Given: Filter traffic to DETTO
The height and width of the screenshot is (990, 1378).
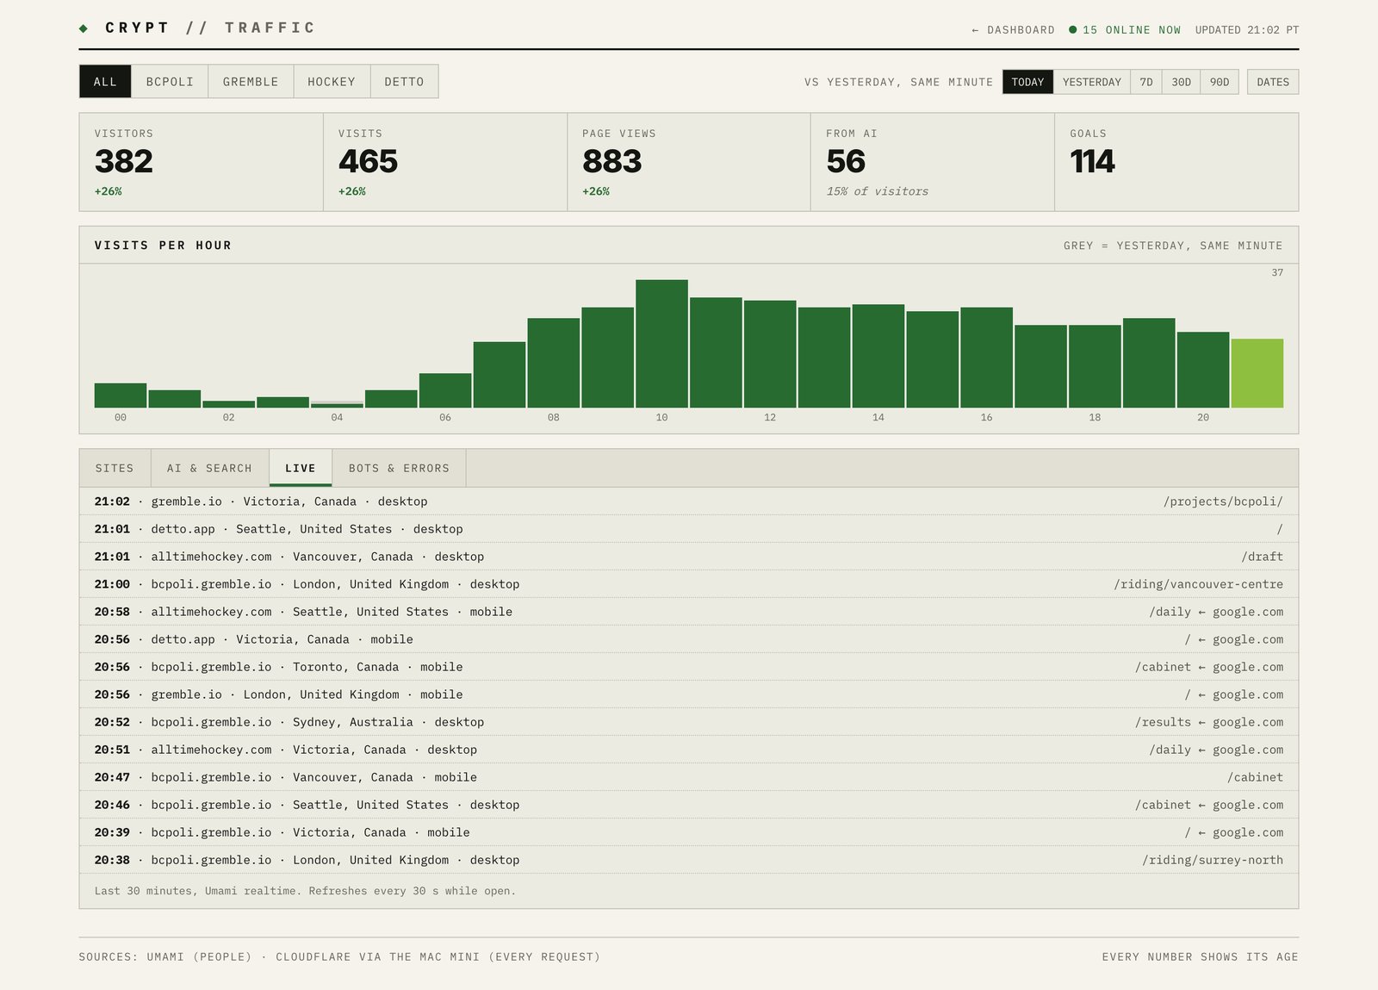Looking at the screenshot, I should pyautogui.click(x=404, y=82).
